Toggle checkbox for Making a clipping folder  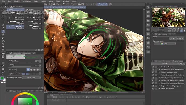153,72
